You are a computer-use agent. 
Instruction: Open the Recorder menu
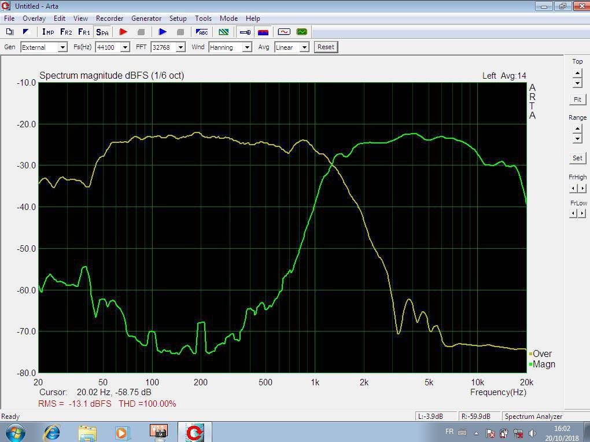[109, 19]
